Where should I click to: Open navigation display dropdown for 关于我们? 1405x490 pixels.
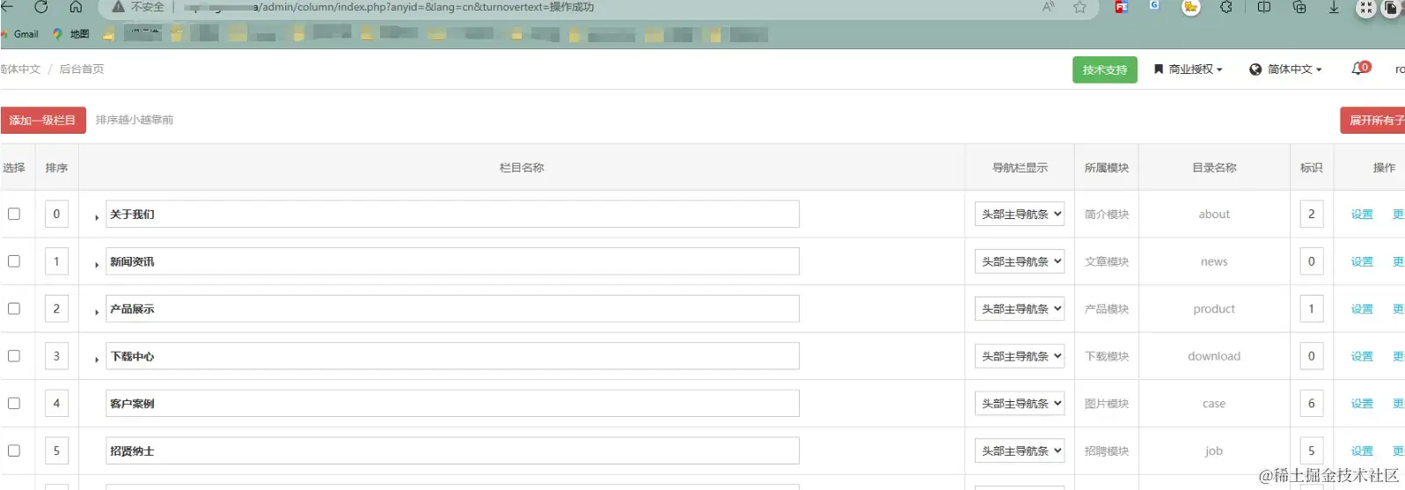[x=1020, y=214]
